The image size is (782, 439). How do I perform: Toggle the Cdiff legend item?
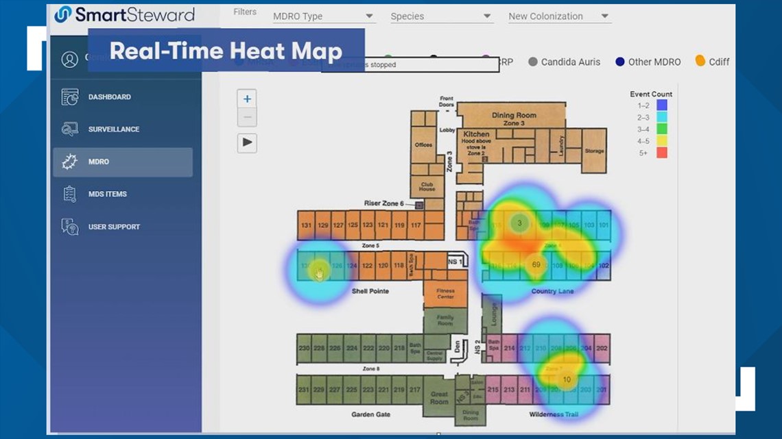(x=712, y=62)
